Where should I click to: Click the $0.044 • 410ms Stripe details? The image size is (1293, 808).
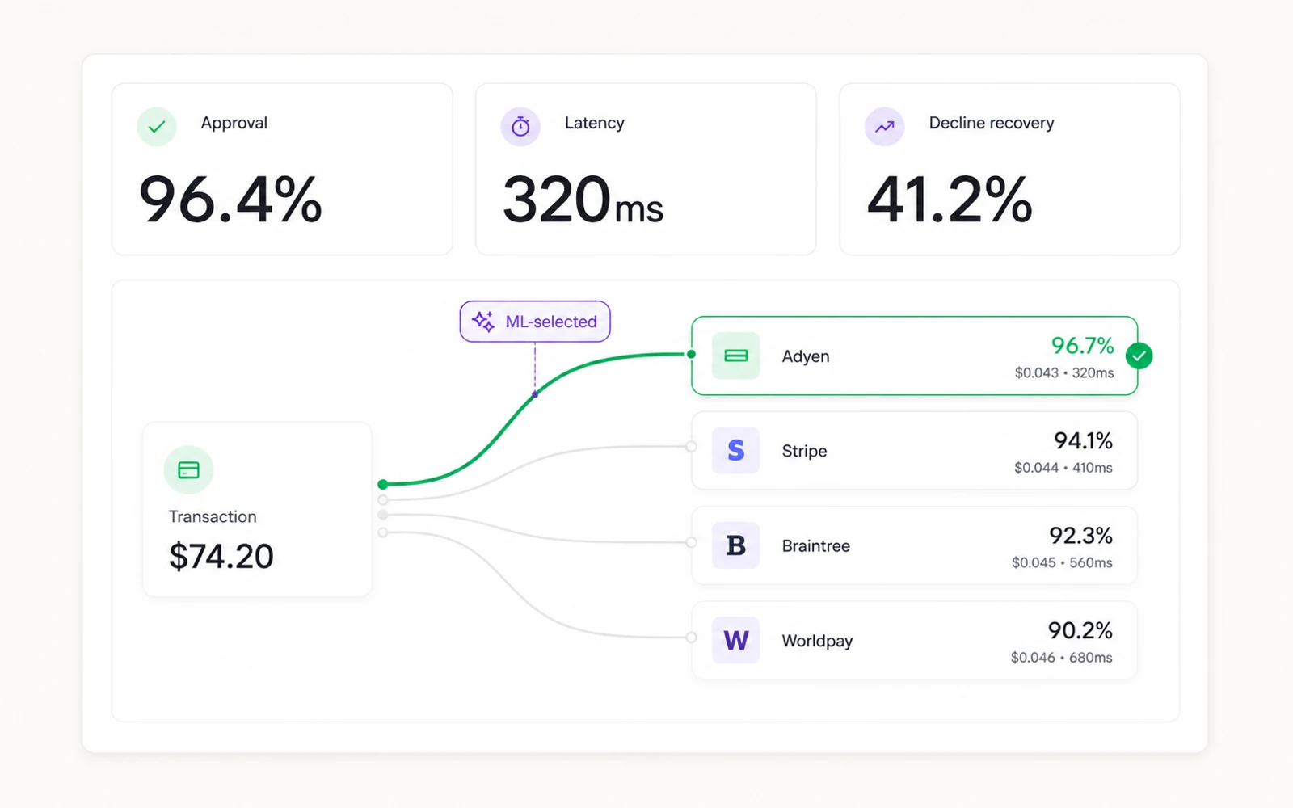click(x=1063, y=468)
